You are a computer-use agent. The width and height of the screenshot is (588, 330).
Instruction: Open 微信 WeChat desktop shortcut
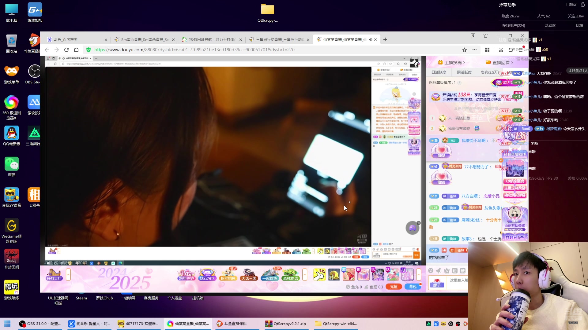coord(12,167)
